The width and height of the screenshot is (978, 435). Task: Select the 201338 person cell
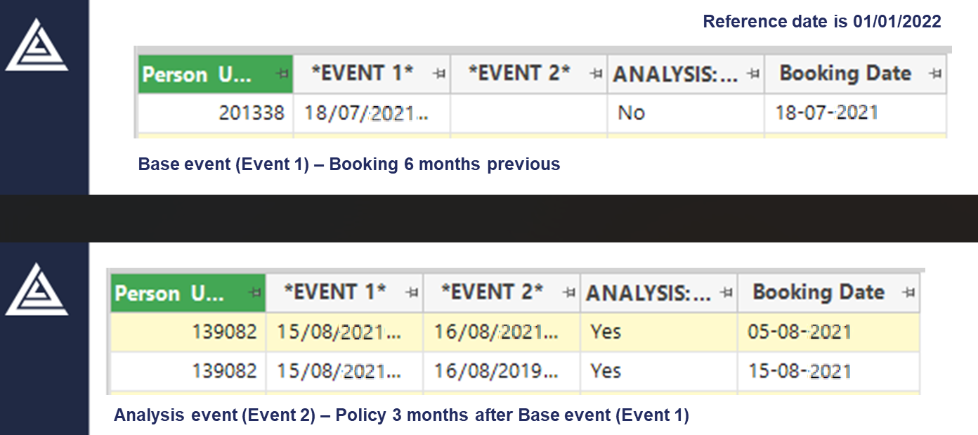click(215, 112)
